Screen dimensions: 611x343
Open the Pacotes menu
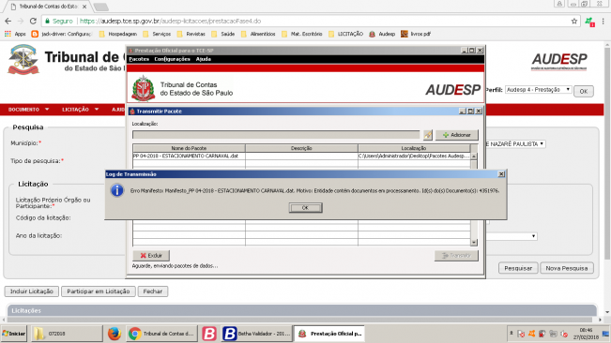(139, 59)
